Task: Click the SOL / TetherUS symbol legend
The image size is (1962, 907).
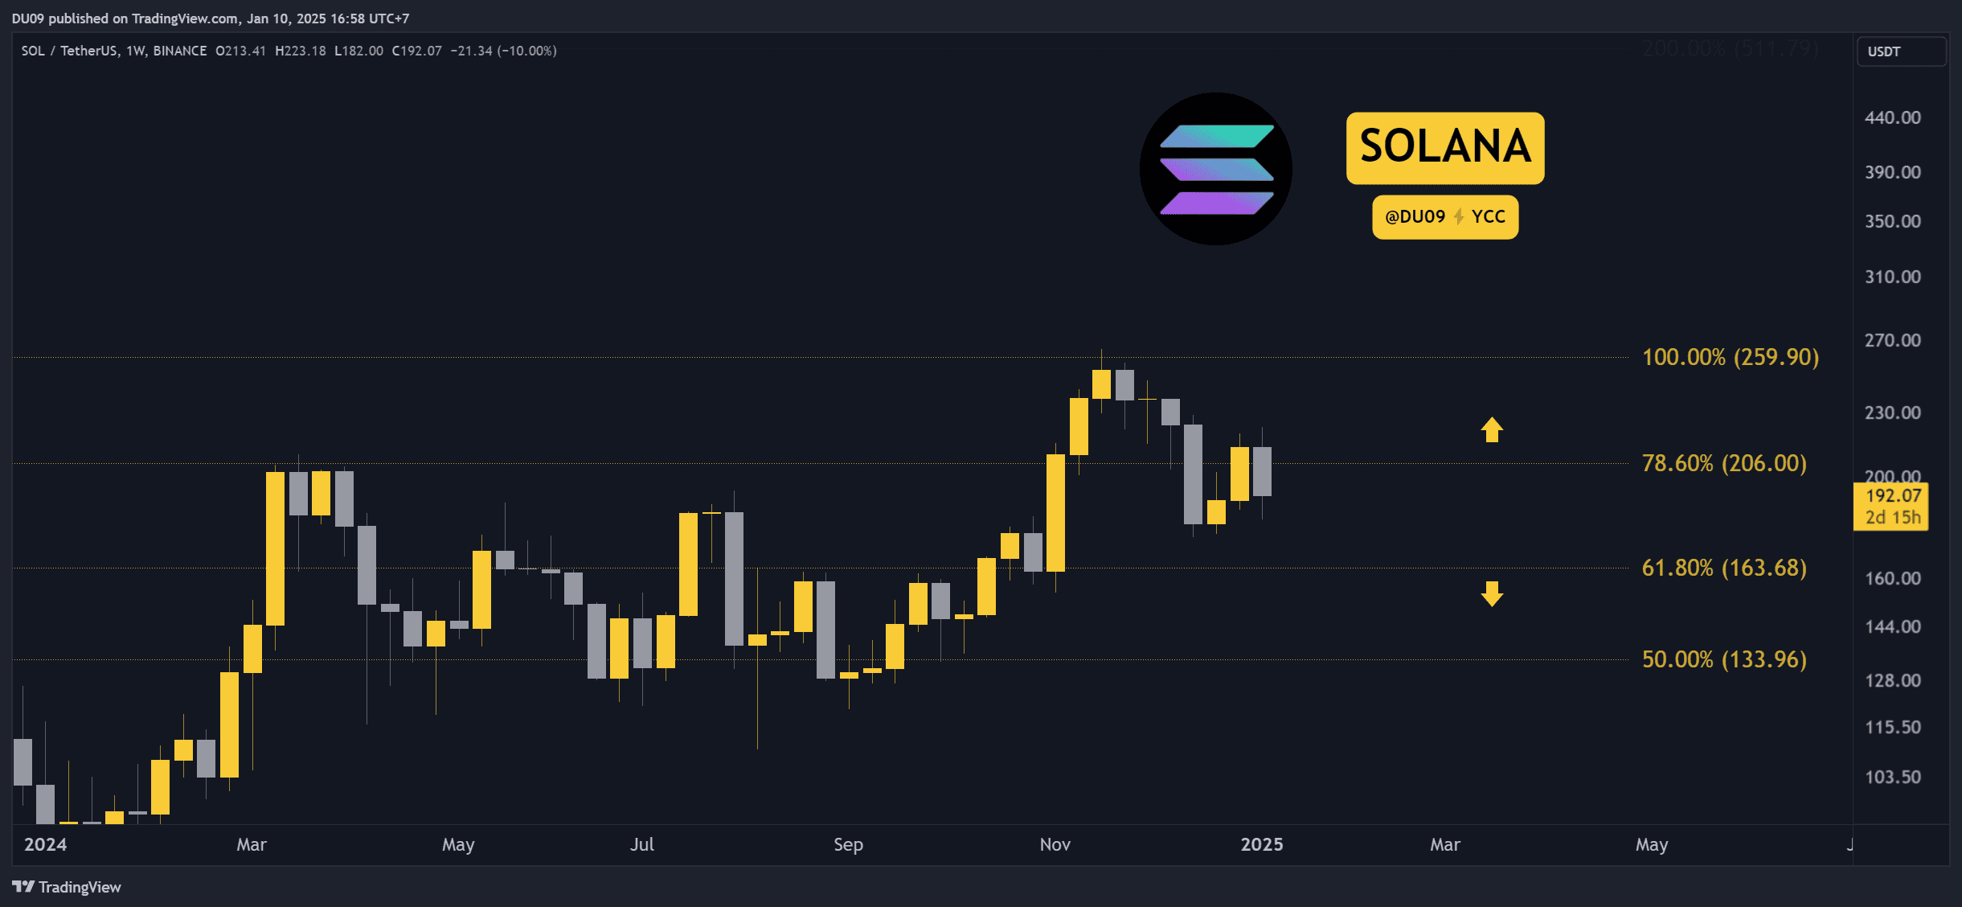Action: coord(113,51)
